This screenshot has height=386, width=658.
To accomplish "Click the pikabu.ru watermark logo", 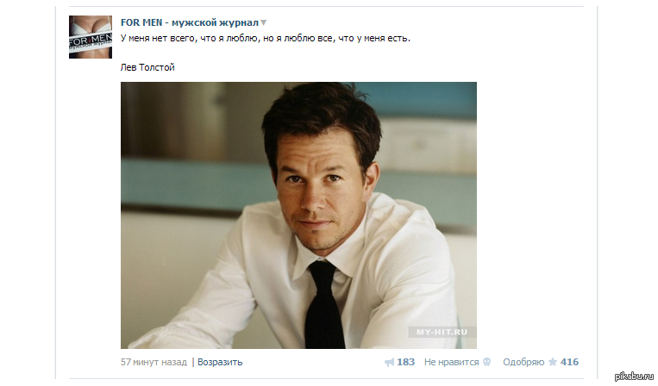I will 634,376.
